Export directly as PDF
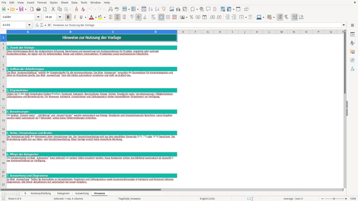 point(32,9)
